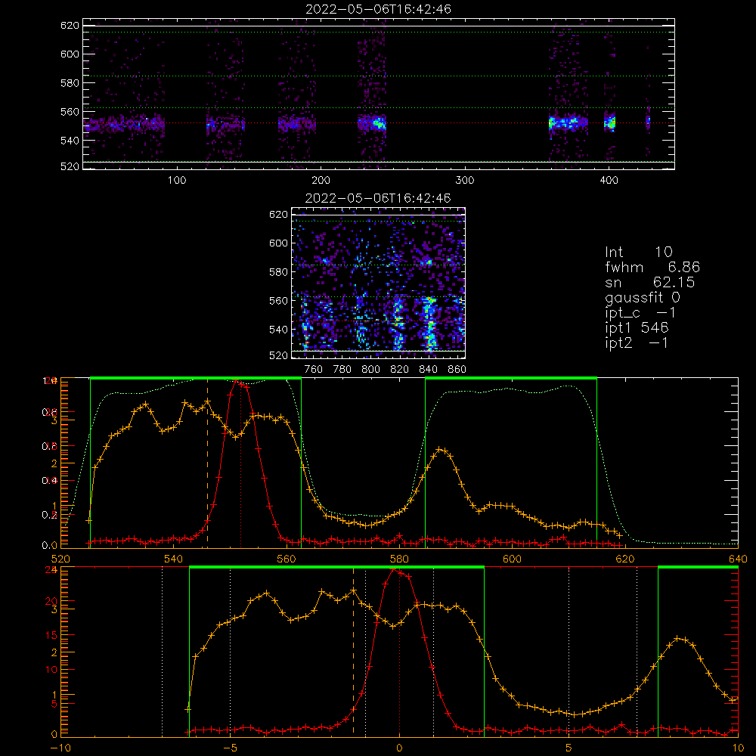Click the dashed orange vertical line in upper profile plot
This screenshot has height=756, width=756.
[x=207, y=462]
